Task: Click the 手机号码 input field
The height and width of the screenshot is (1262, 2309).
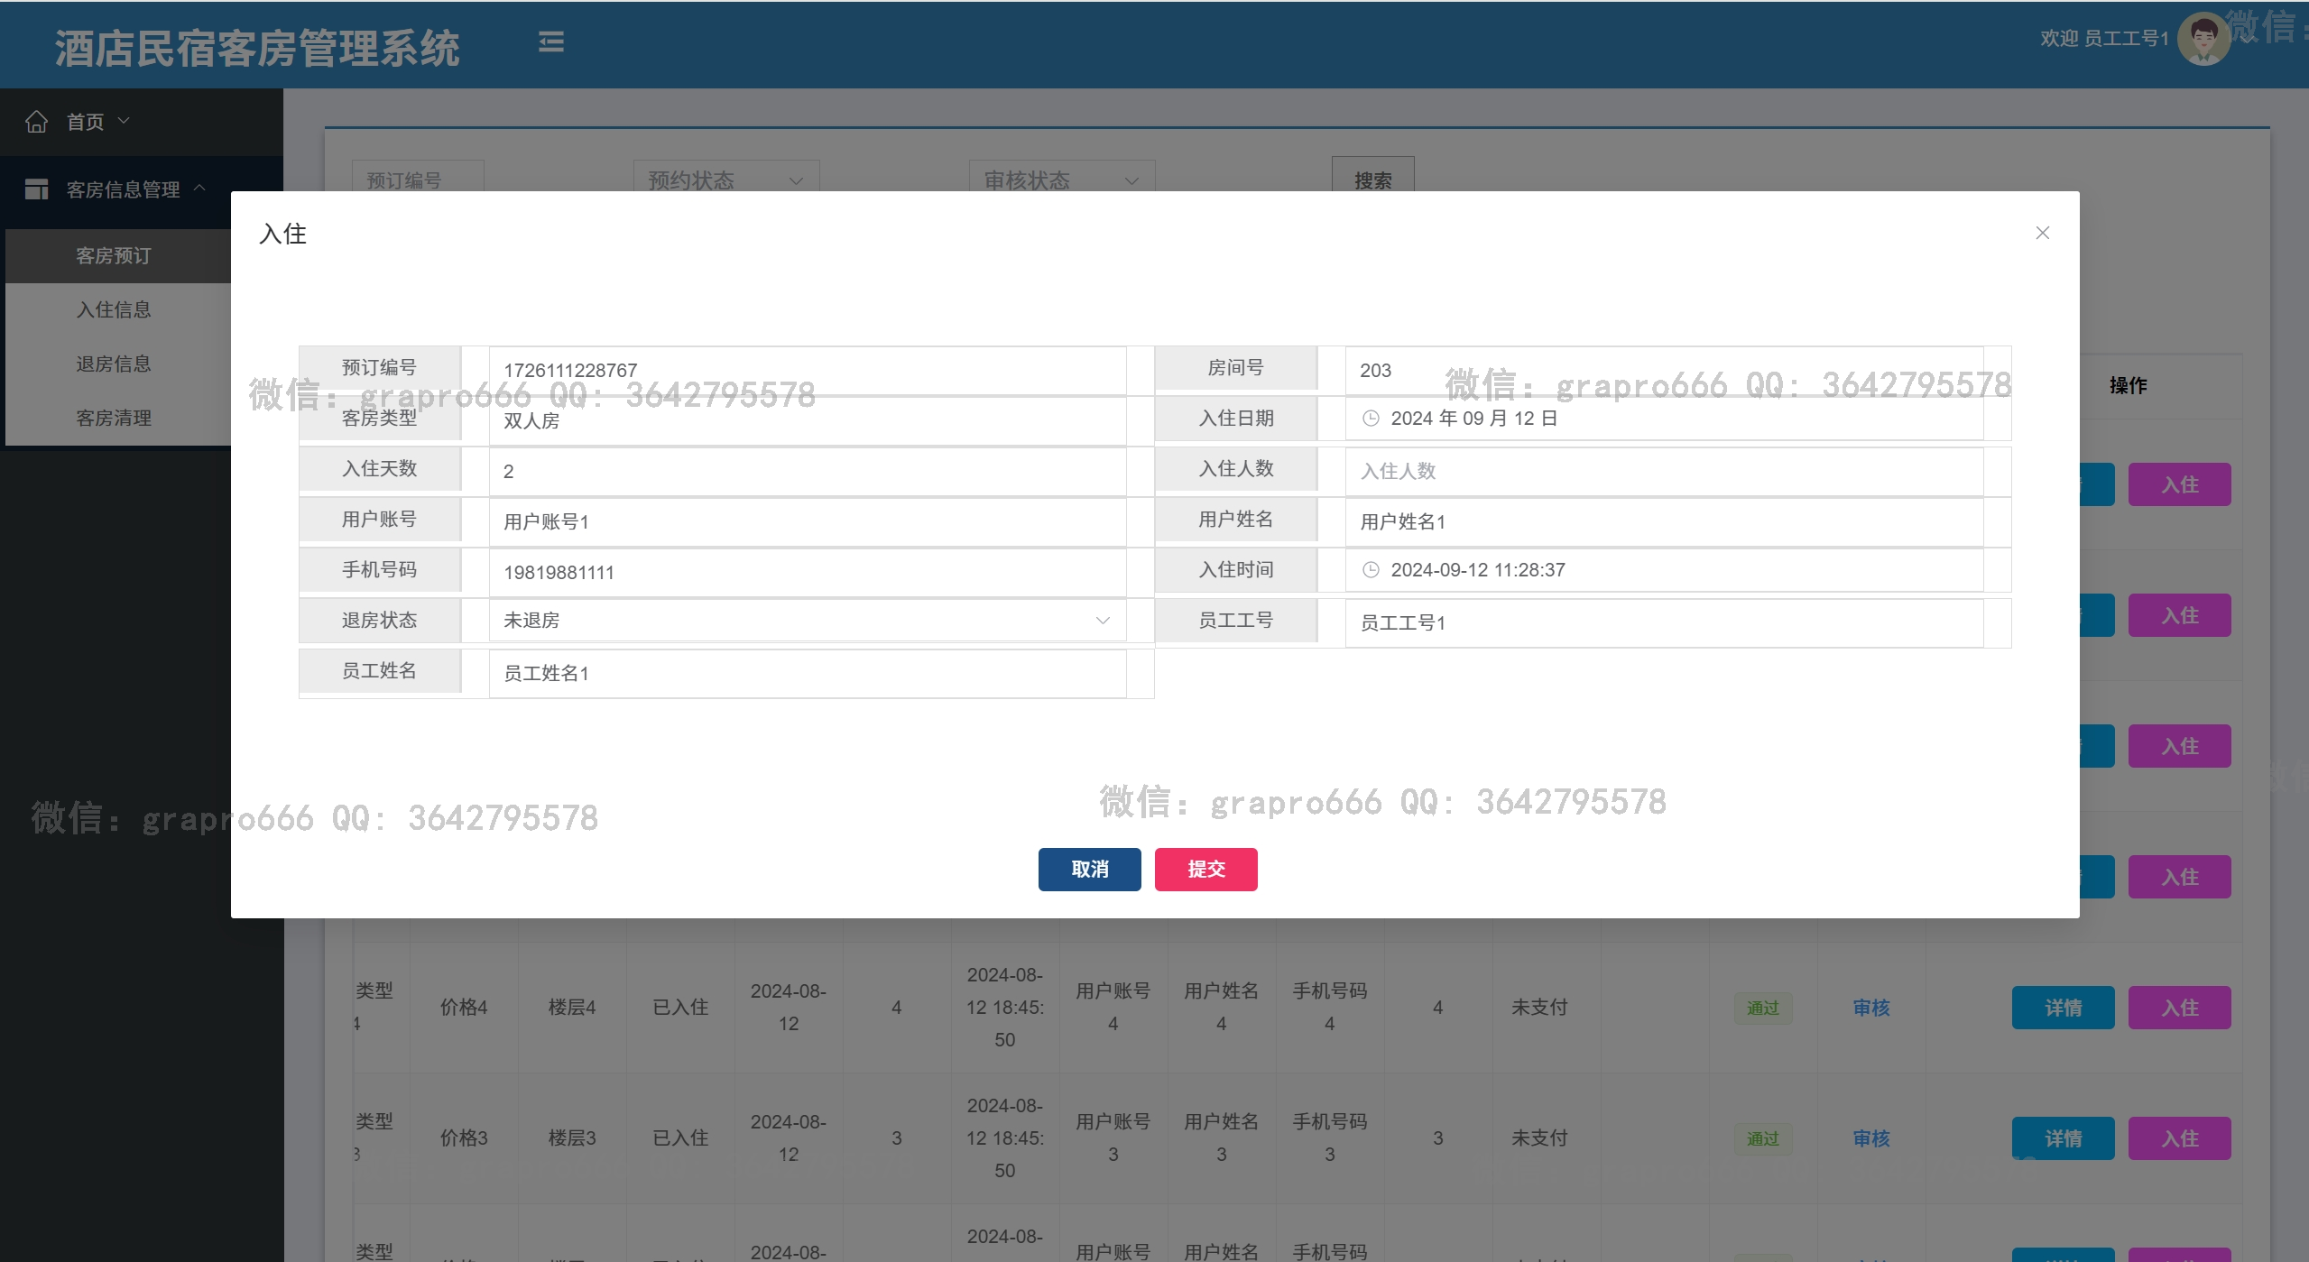Action: pos(806,572)
